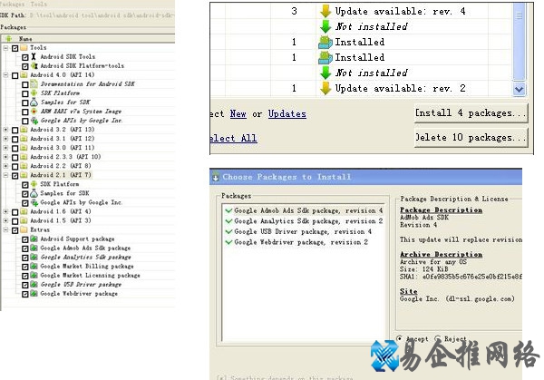Image resolution: width=544 pixels, height=380 pixels.
Task: Toggle the Google Market Billing package checkbox
Action: pos(25,267)
